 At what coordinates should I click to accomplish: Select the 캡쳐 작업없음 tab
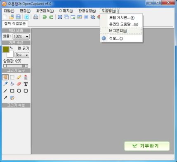pos(15,23)
